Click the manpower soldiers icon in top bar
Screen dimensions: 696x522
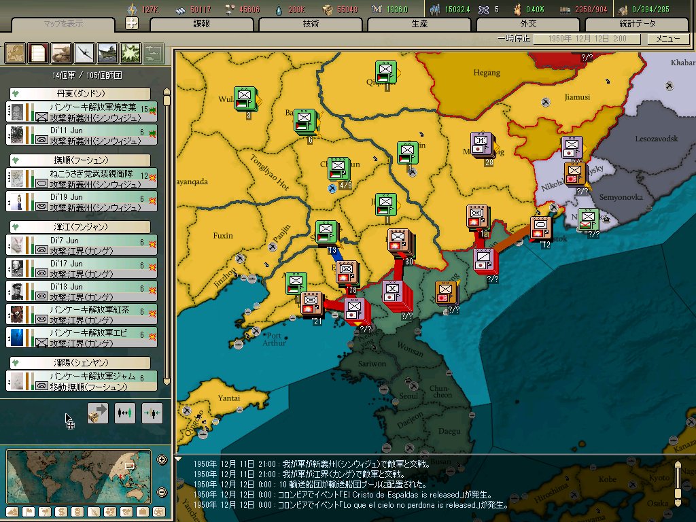(x=436, y=10)
